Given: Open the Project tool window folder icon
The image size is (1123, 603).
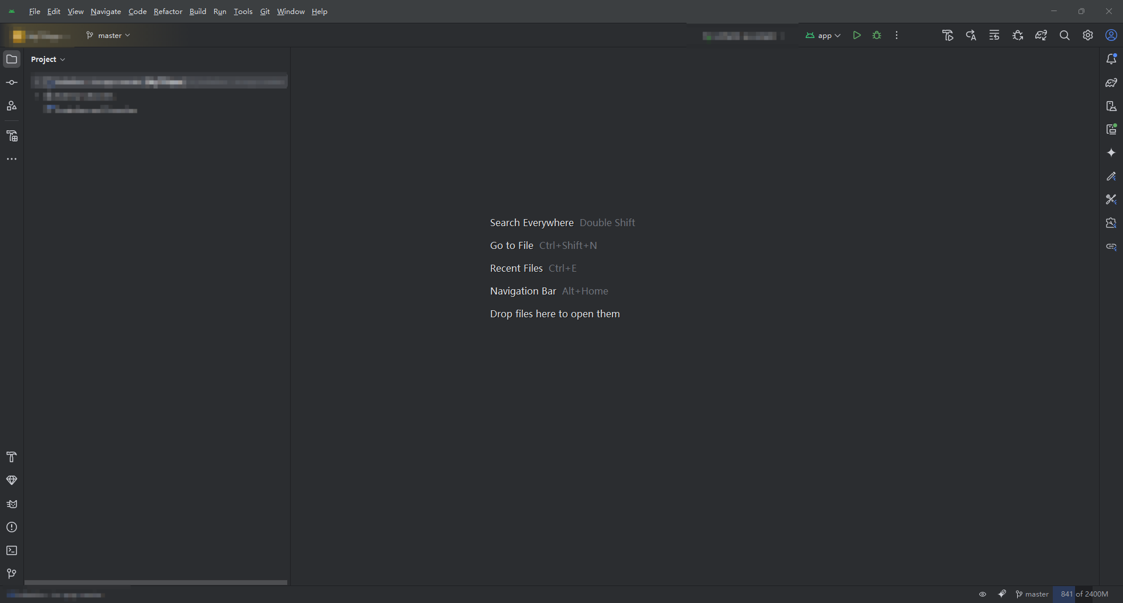Looking at the screenshot, I should [12, 58].
